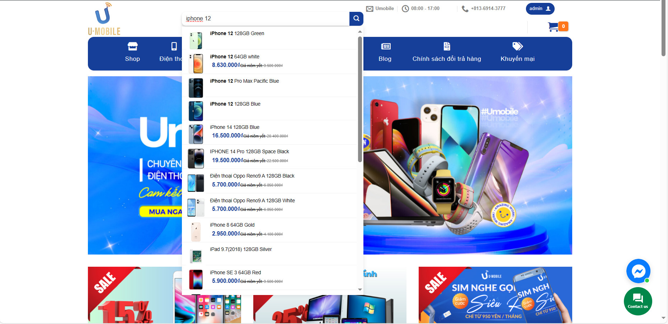Viewport: 668px width, 324px height.
Task: Click the Blog newspaper icon
Action: coord(386,47)
